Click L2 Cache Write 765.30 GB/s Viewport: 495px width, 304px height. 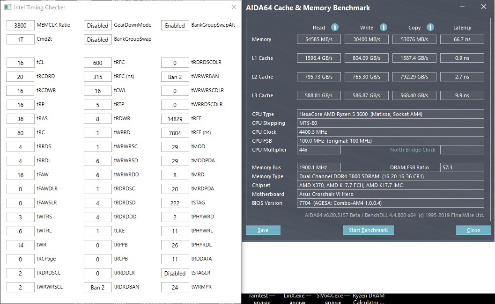click(x=367, y=77)
